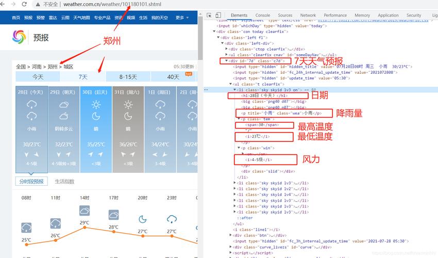Screen dimensions: 438x258
Task: Click the 08时 rain icon in hourly forecast
Action: point(26,228)
